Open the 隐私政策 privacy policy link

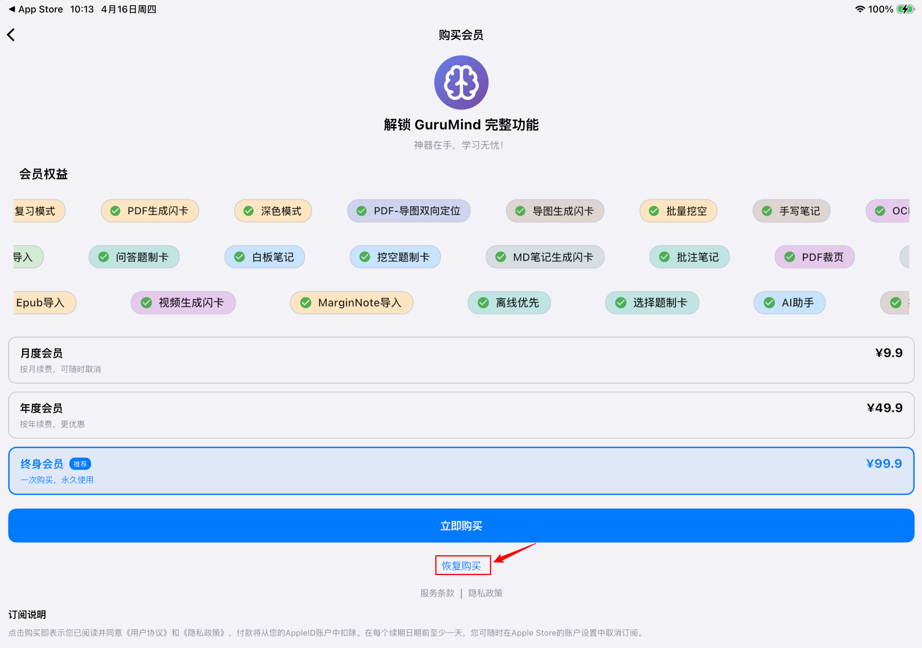click(x=485, y=593)
